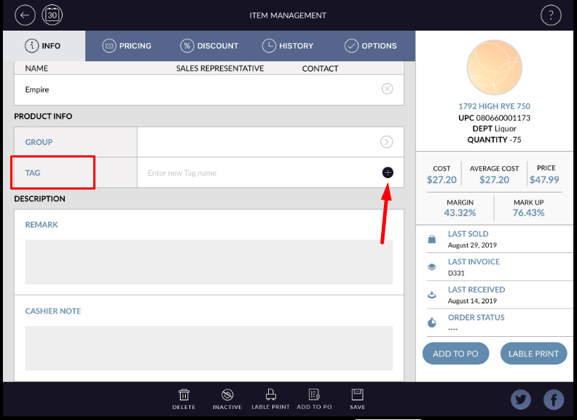Open the help question mark icon
The image size is (577, 420).
click(551, 15)
